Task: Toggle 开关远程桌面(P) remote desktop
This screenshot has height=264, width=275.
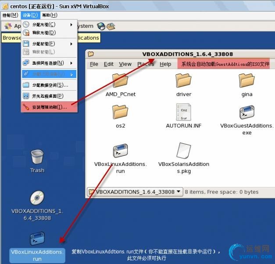Action: pos(49,96)
